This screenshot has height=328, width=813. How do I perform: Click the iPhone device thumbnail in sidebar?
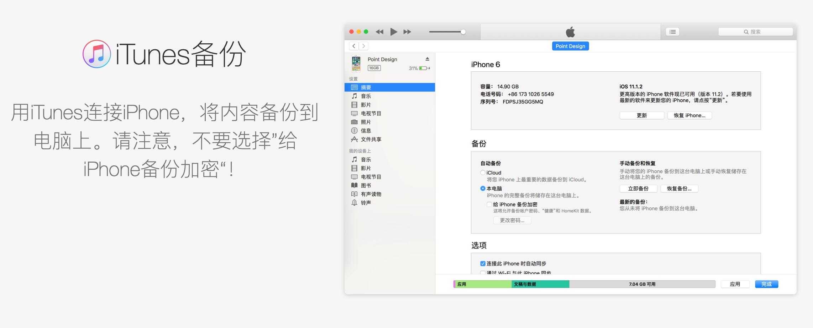point(356,64)
